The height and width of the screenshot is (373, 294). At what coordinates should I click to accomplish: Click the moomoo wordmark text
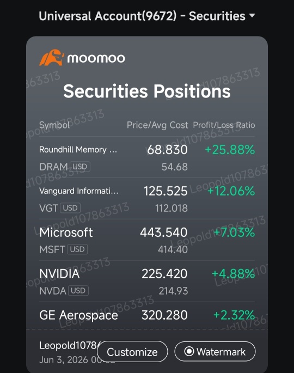coord(96,58)
